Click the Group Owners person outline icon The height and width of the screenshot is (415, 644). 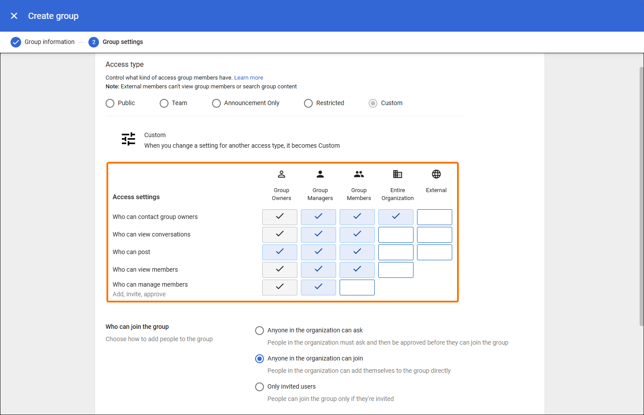[282, 174]
